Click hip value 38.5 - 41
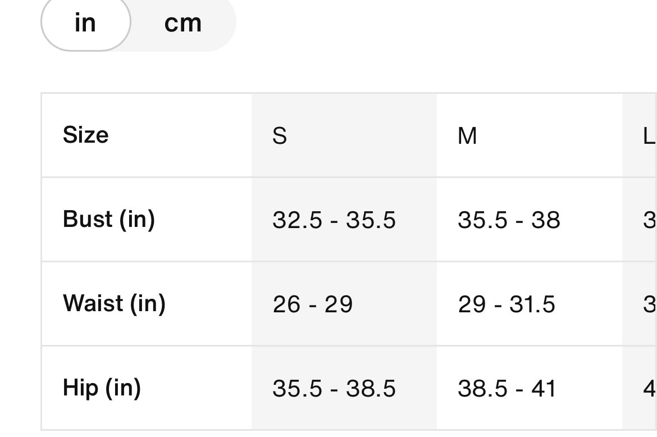The width and height of the screenshot is (657, 437). click(507, 389)
